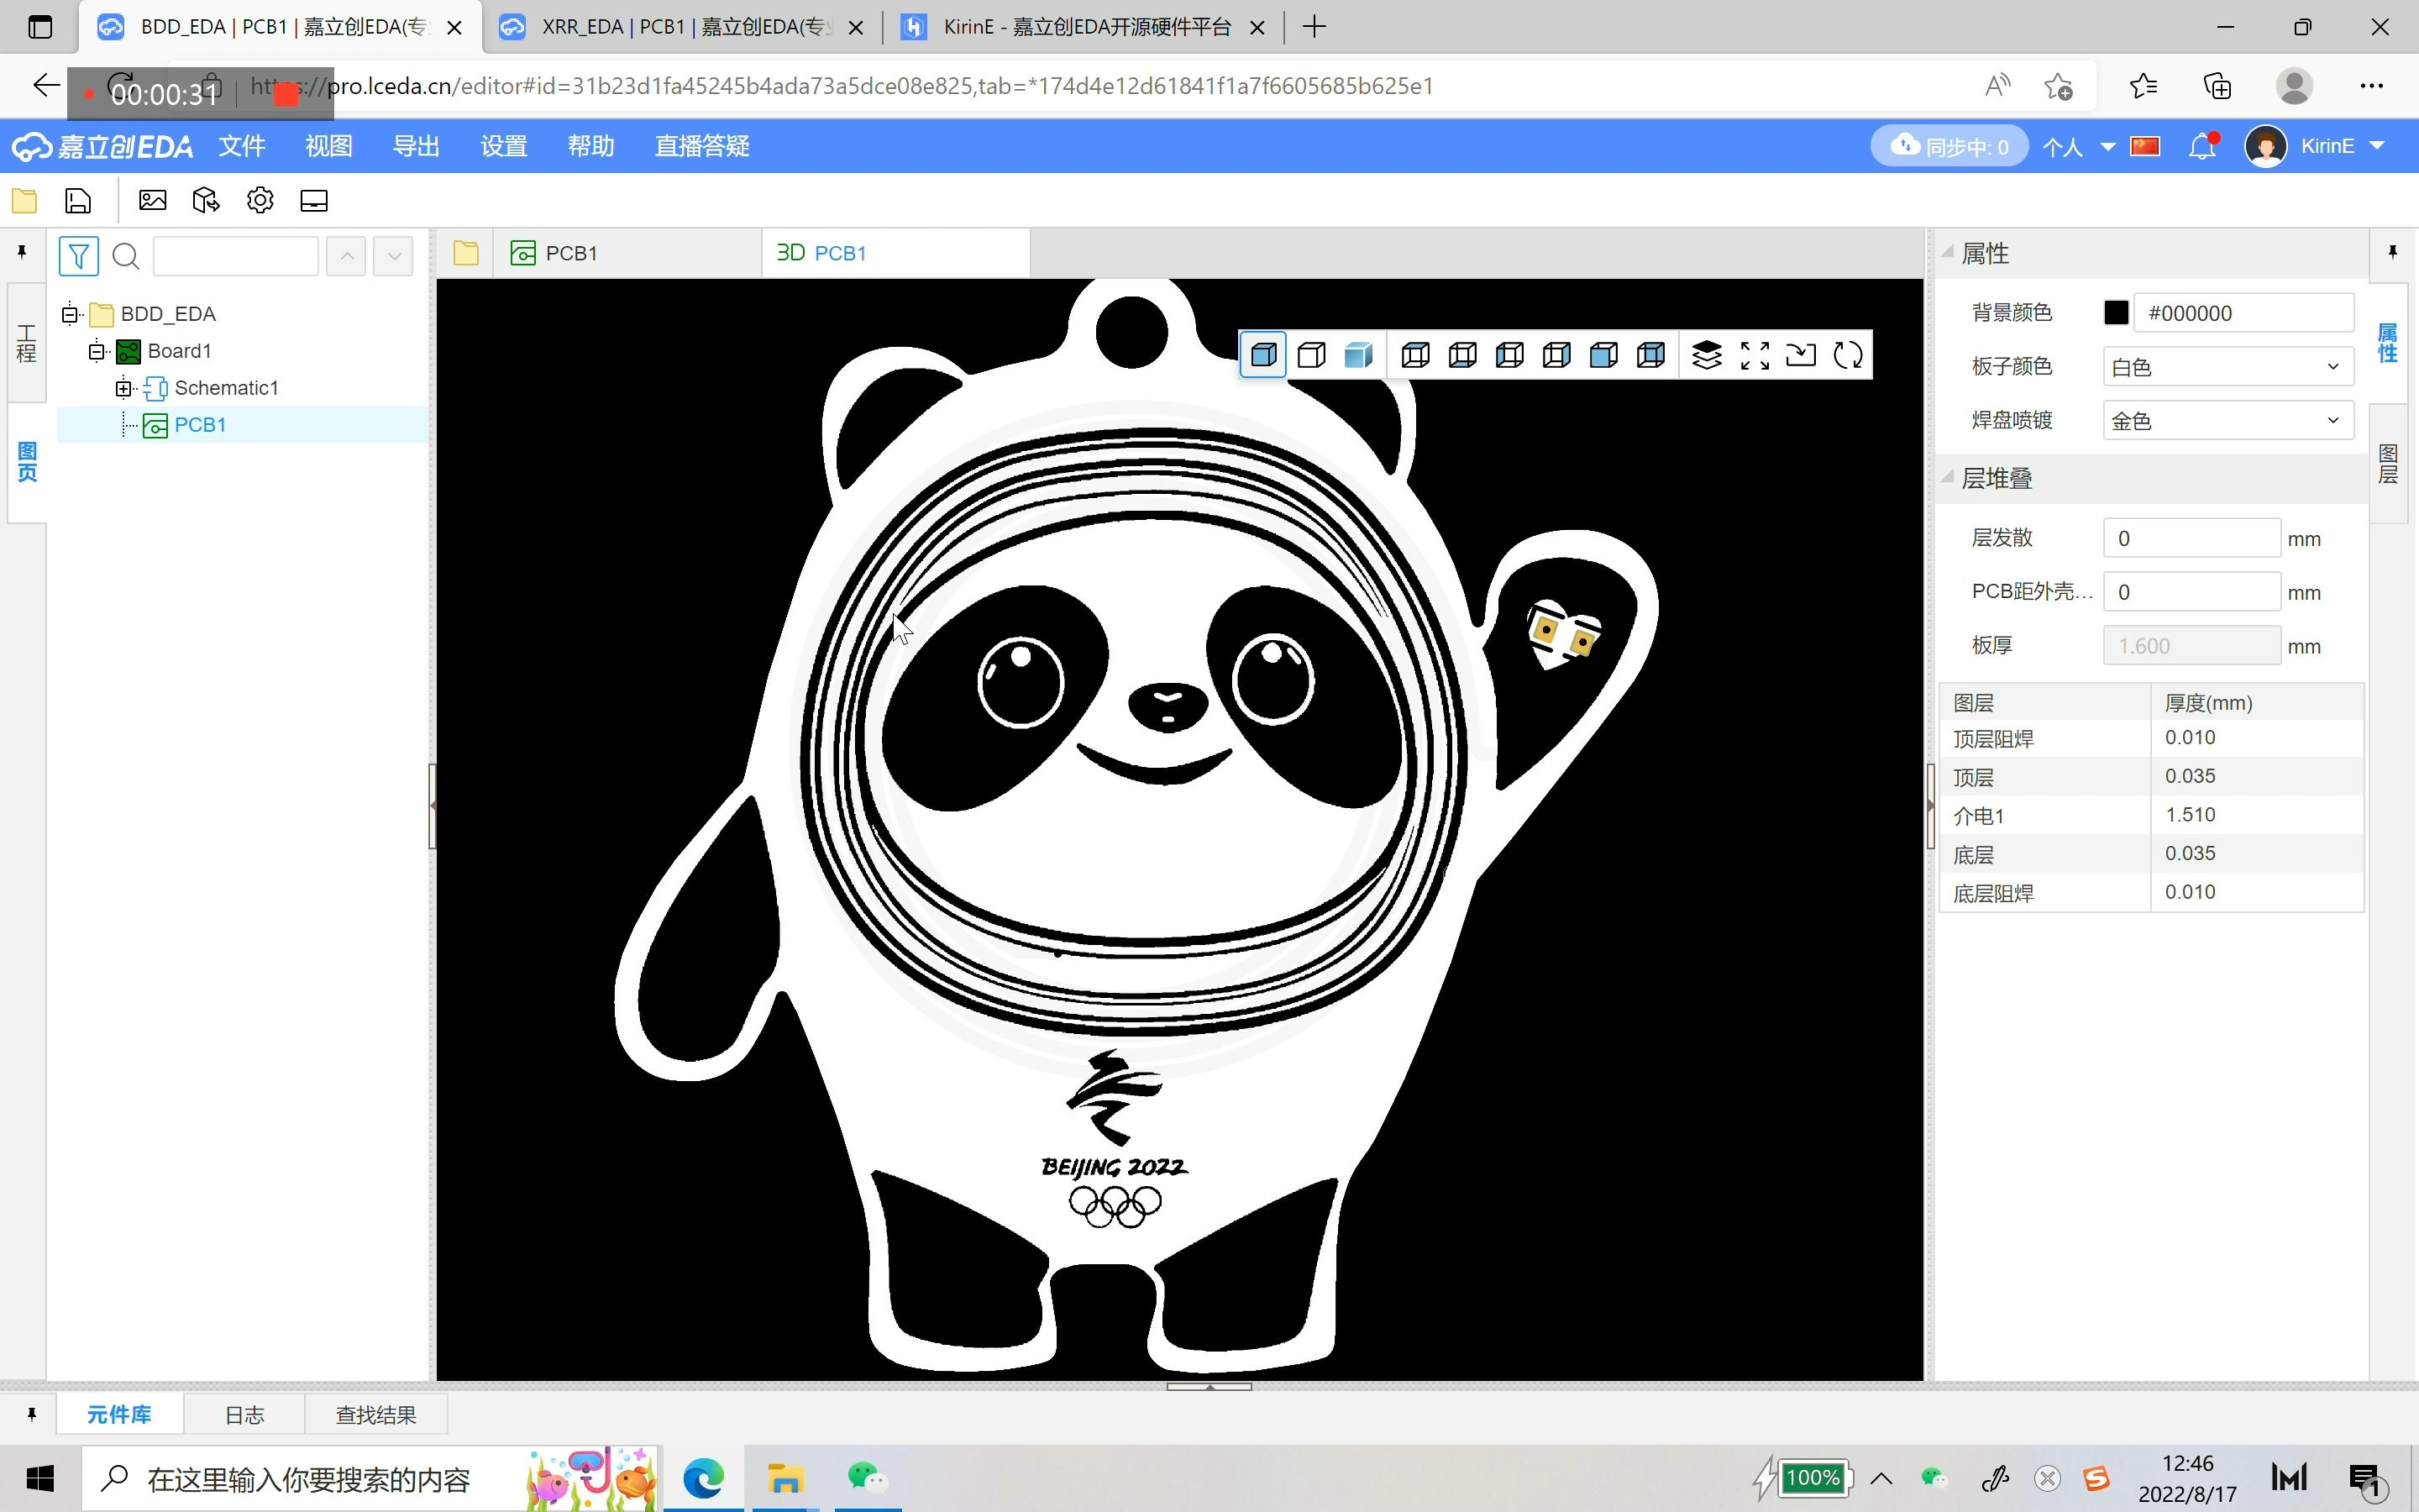Viewport: 2419px width, 1512px height.
Task: Switch to top view cube icon
Action: tap(1415, 355)
